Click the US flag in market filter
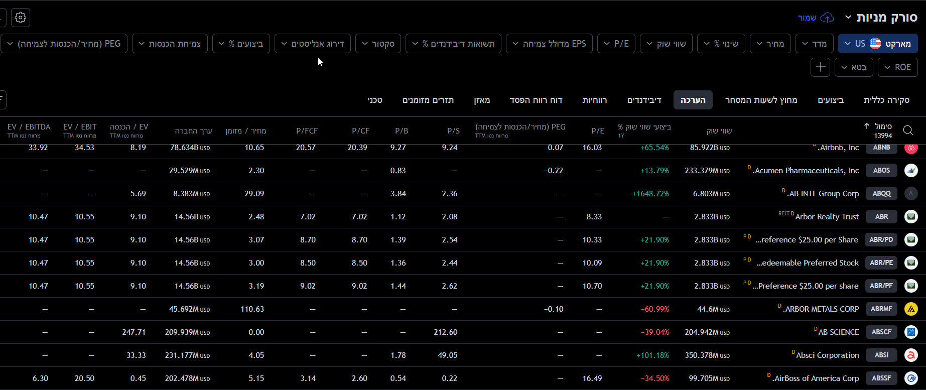The height and width of the screenshot is (390, 926). 875,44
